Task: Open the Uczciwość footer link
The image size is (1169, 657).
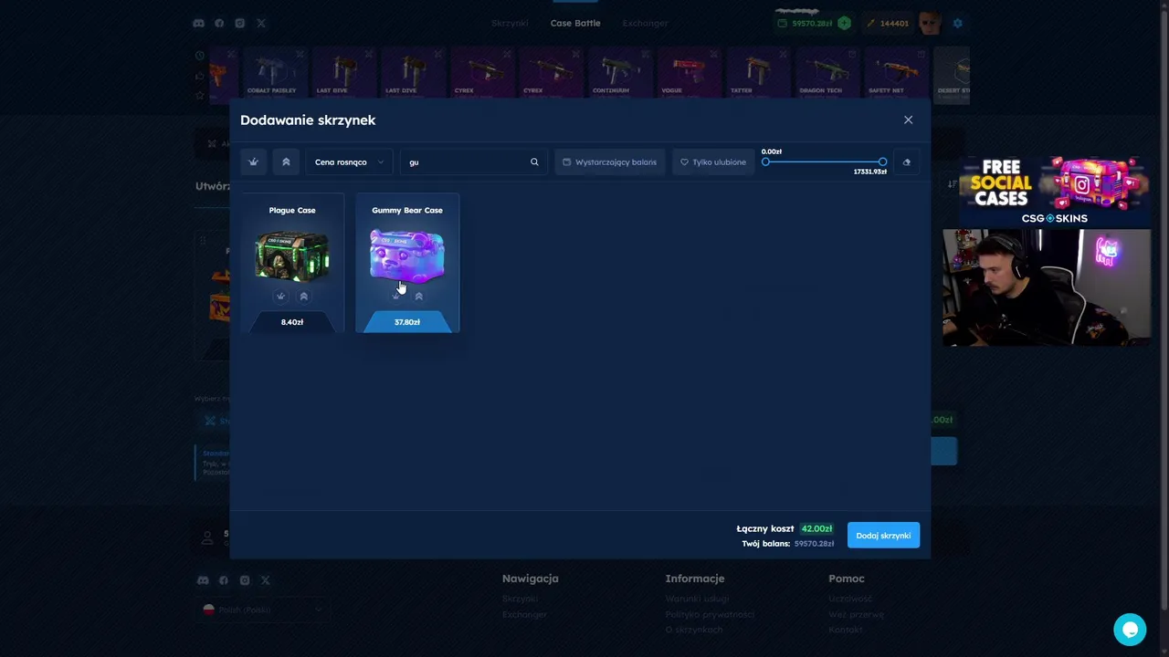Action: click(850, 599)
